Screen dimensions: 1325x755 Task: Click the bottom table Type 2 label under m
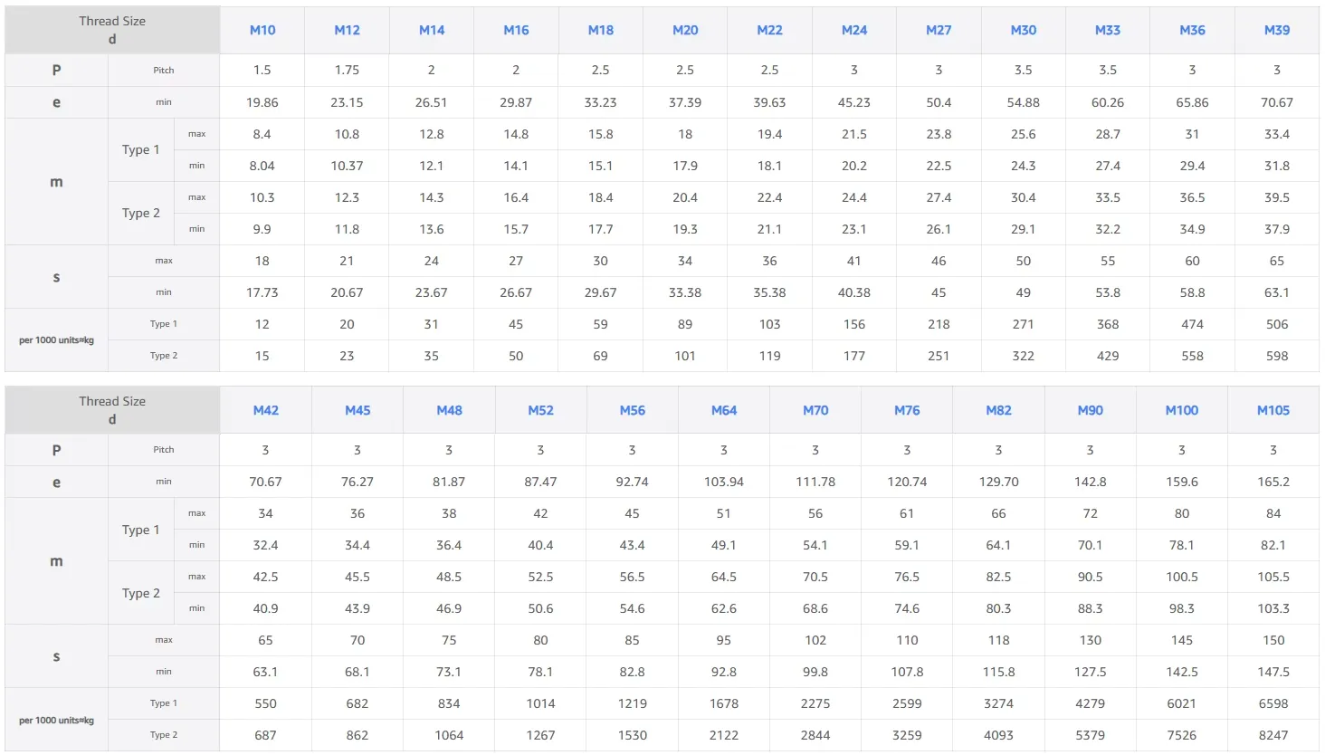coord(141,593)
